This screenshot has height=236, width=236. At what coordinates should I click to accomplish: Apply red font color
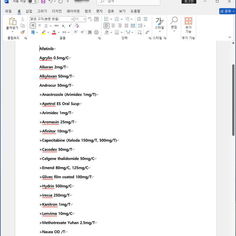[x=54, y=32]
